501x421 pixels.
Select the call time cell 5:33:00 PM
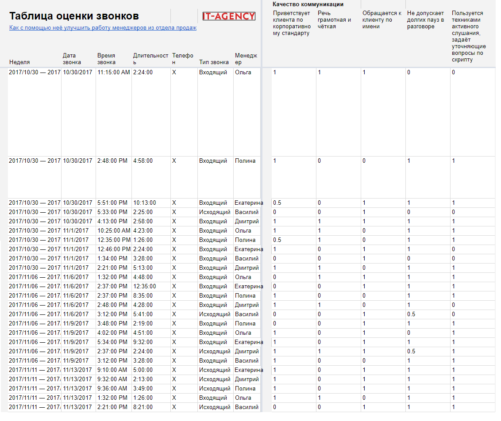coord(112,212)
